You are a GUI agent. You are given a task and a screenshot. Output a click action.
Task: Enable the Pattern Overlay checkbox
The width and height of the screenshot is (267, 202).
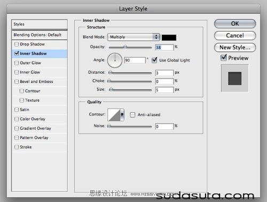click(x=17, y=138)
